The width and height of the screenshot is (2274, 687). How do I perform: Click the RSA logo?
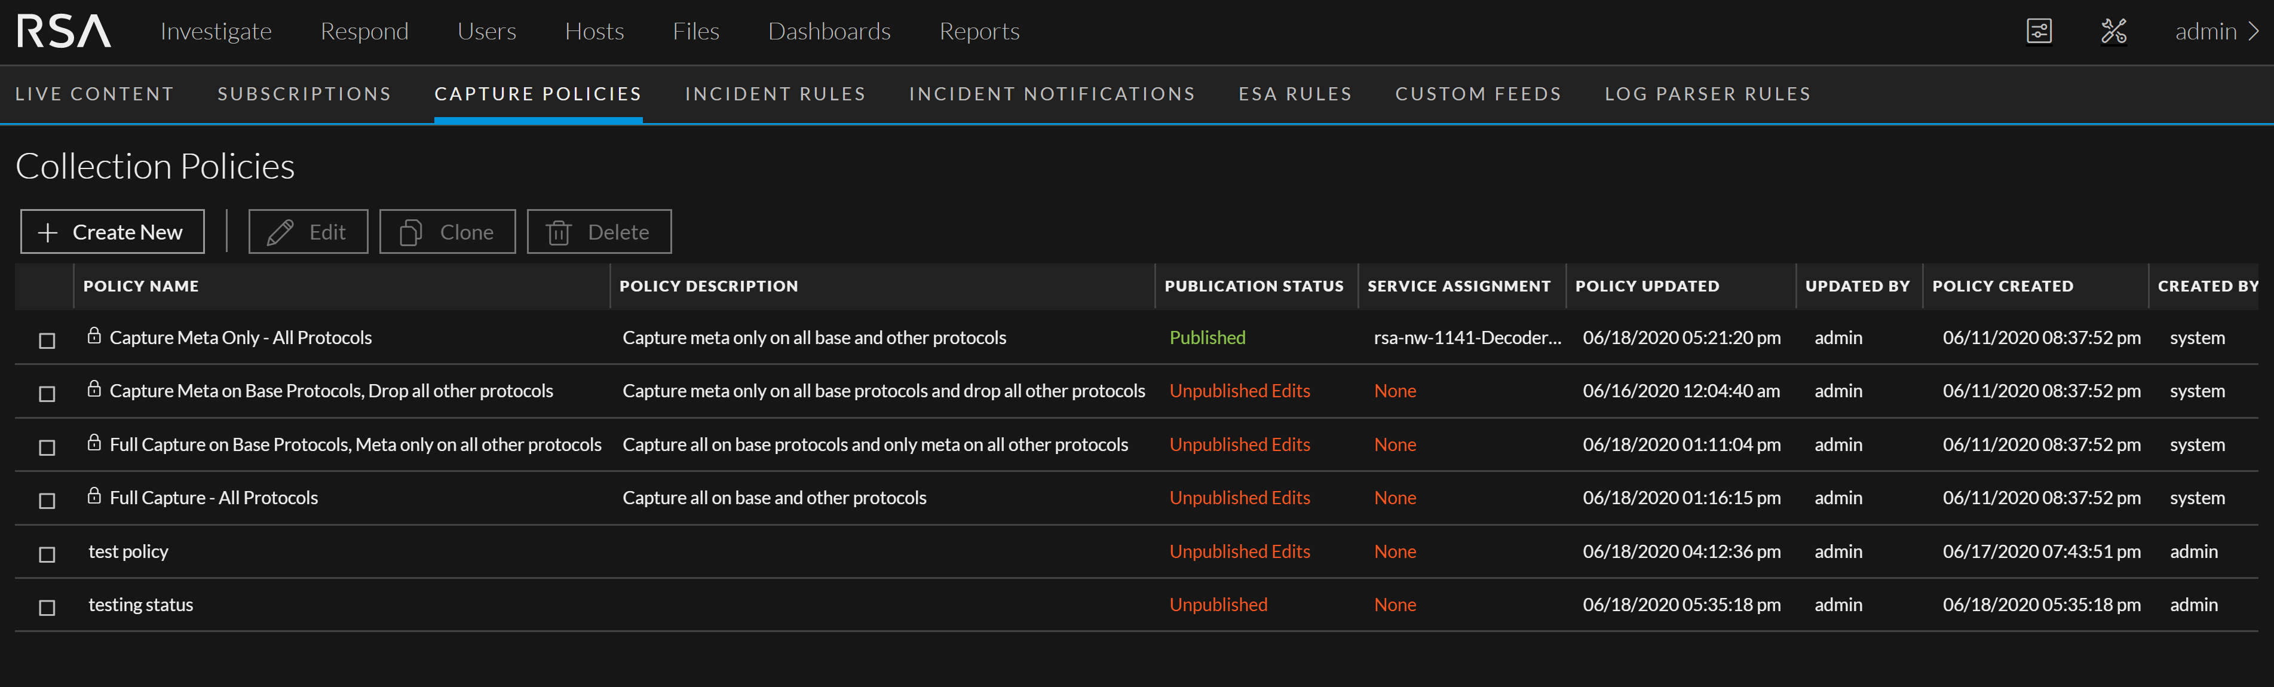pyautogui.click(x=63, y=32)
